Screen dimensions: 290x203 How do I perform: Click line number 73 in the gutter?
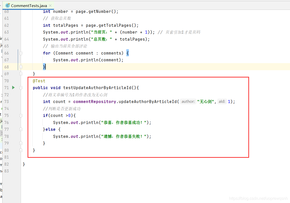coord(7,101)
